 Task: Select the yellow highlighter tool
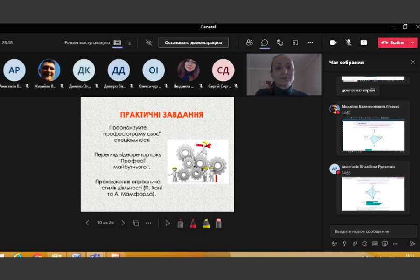click(206, 223)
